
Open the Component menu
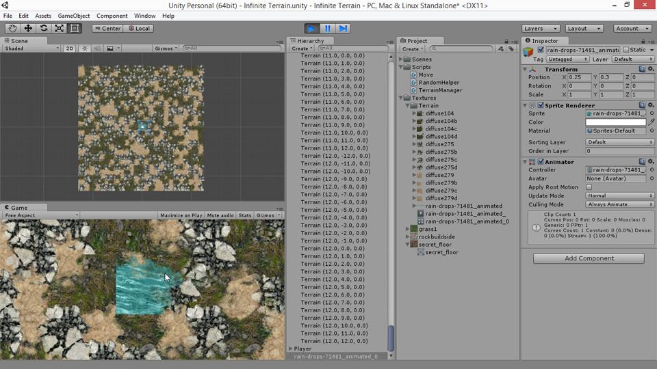click(x=112, y=16)
